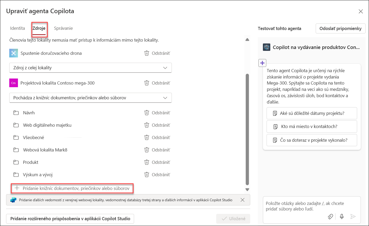The image size is (369, 226).
Task: Click Copilot na vydávanie produktov title
Action: coord(316,47)
